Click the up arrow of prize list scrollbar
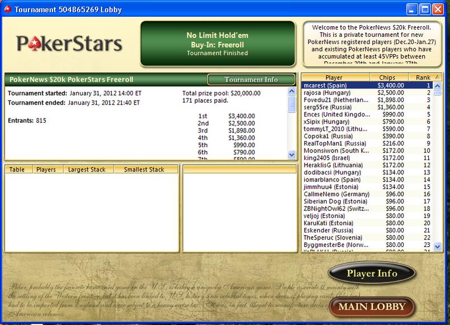This screenshot has height=325, width=450. click(x=292, y=92)
